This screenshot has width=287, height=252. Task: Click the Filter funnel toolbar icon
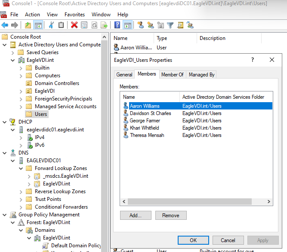(170, 25)
